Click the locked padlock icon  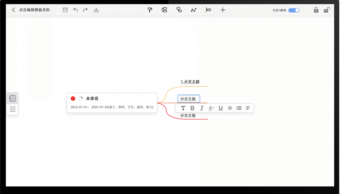pyautogui.click(x=316, y=10)
